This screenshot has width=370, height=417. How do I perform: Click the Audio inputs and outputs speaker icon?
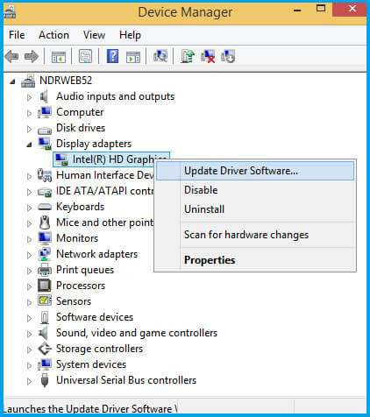[x=44, y=96]
